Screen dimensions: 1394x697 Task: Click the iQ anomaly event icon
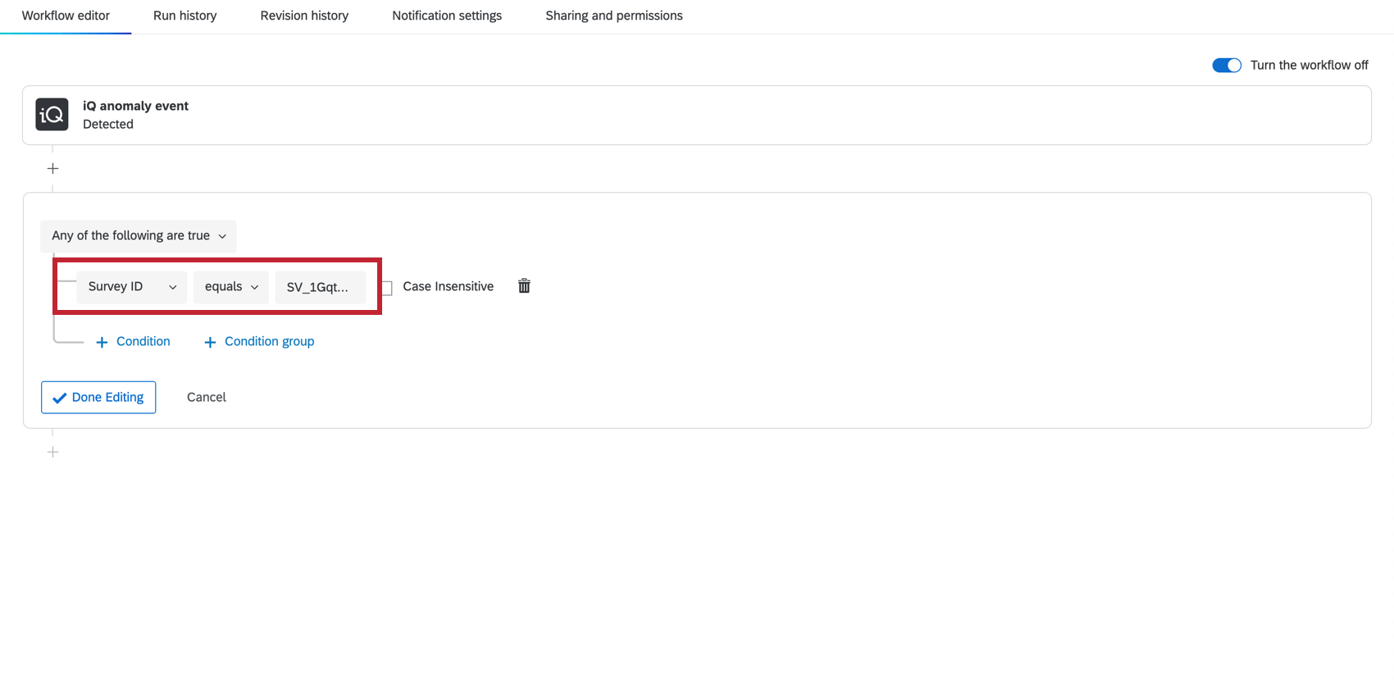pos(52,115)
